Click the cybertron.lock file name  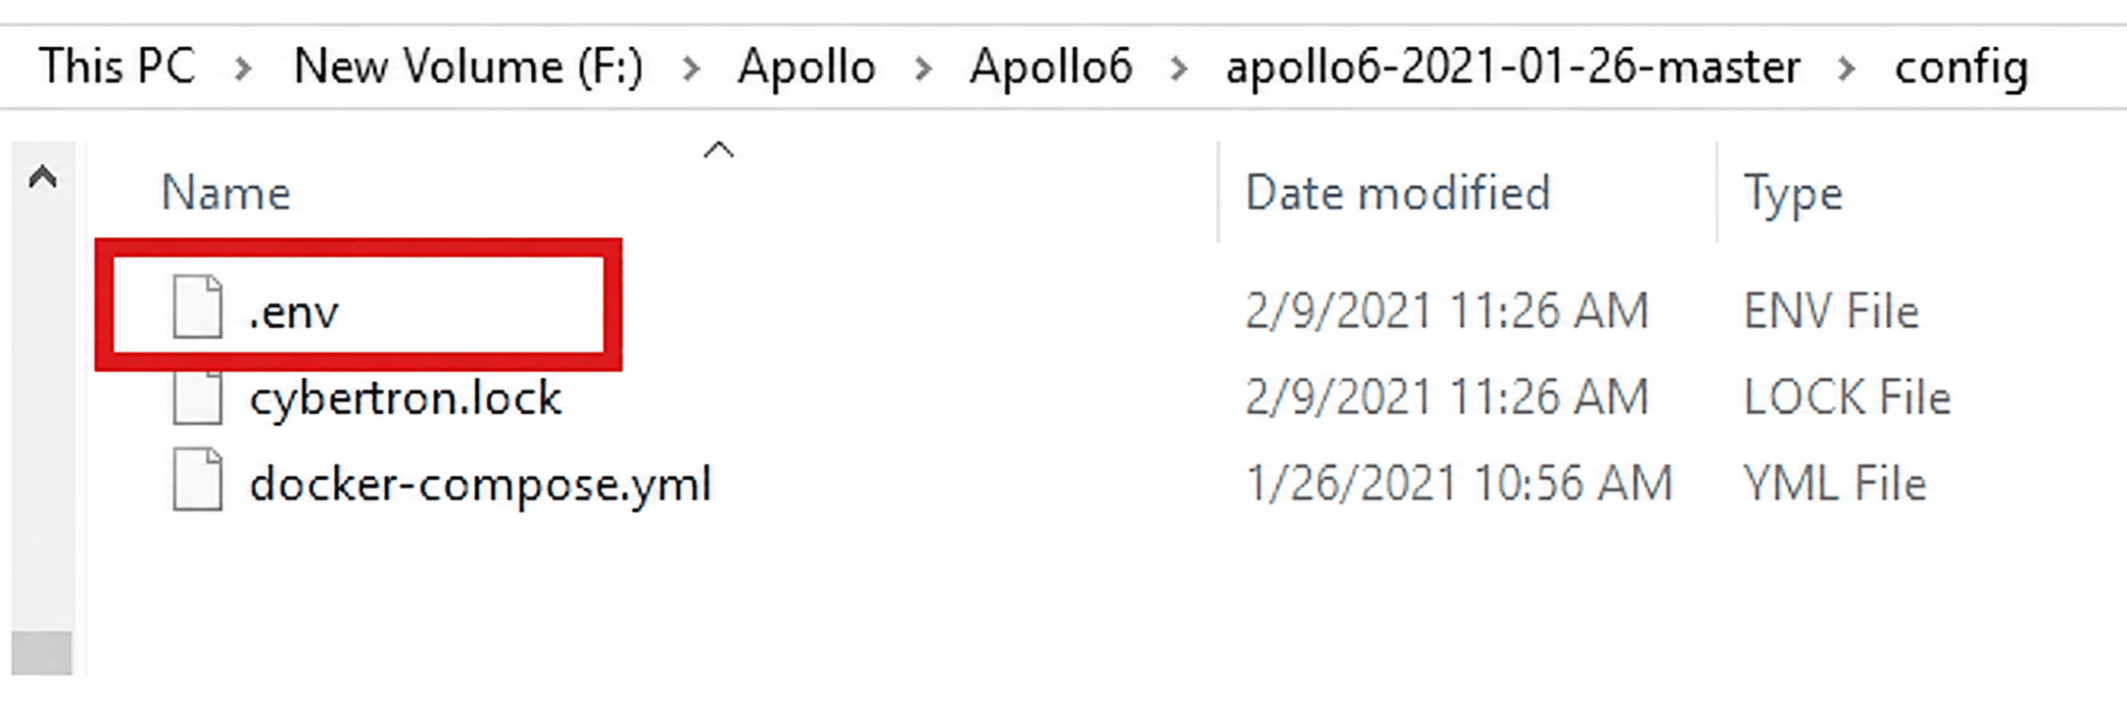[406, 398]
